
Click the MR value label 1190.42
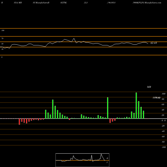[x=156, y=98]
